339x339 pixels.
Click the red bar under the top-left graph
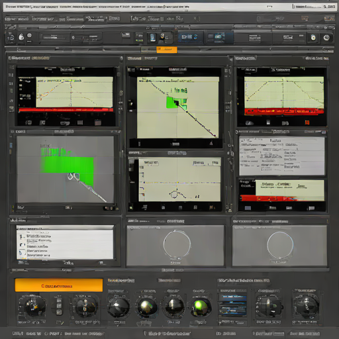(66, 110)
